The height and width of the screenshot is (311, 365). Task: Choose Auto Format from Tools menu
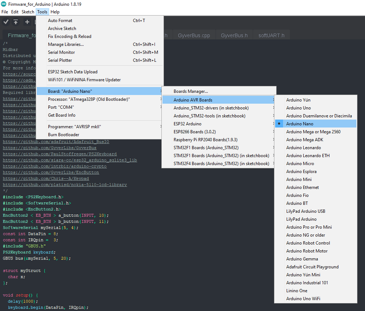[99, 21]
